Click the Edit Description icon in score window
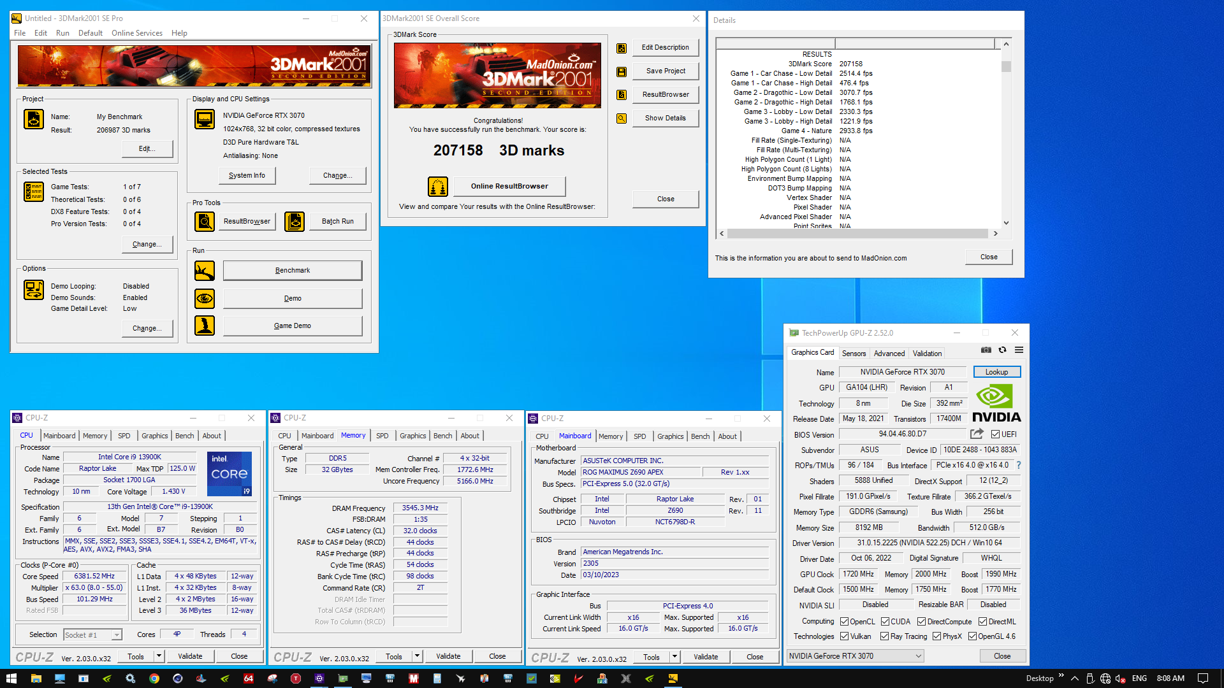Image resolution: width=1224 pixels, height=688 pixels. coord(622,48)
